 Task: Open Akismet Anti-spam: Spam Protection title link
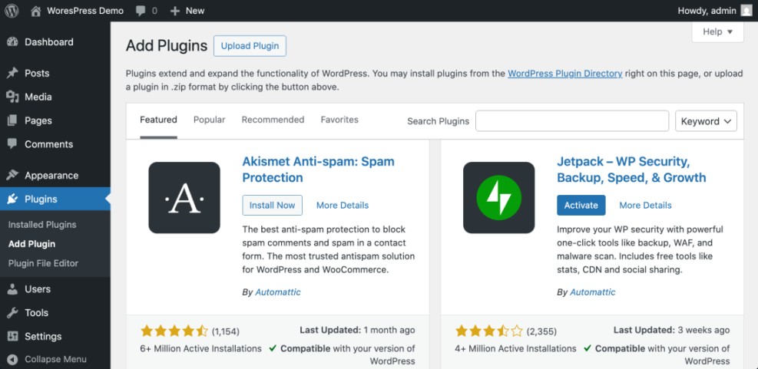[x=318, y=170]
